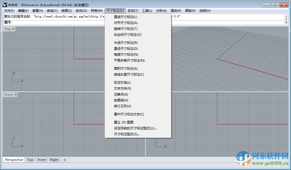Open the 网格(M) menu
The height and width of the screenshot is (170, 291).
coord(97,11)
